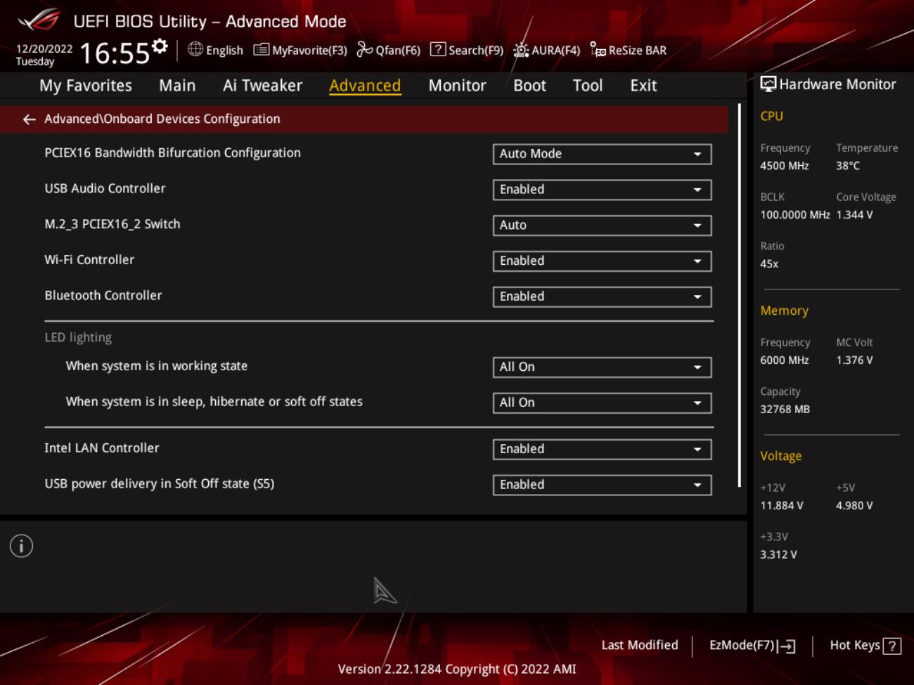Open Intel LAN Controller dropdown
This screenshot has width=914, height=685.
pyautogui.click(x=602, y=450)
